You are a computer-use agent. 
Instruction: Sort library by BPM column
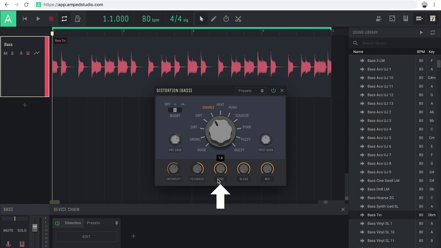pos(421,52)
